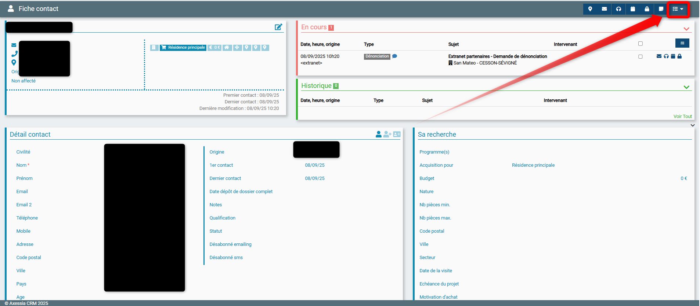Click the blue list button in En cours
The image size is (700, 306).
(682, 43)
